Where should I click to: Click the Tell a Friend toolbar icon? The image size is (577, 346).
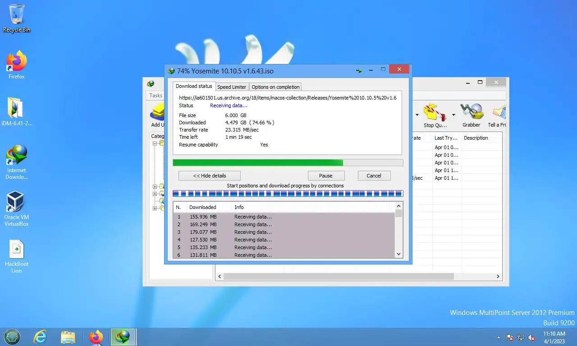(x=497, y=115)
